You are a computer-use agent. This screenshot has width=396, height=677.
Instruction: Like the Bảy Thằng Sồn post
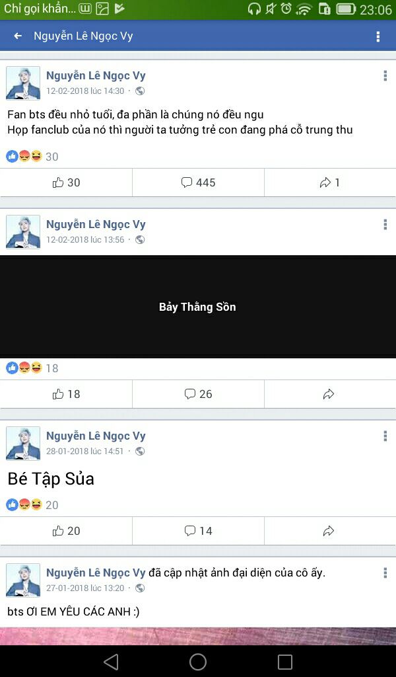[66, 394]
